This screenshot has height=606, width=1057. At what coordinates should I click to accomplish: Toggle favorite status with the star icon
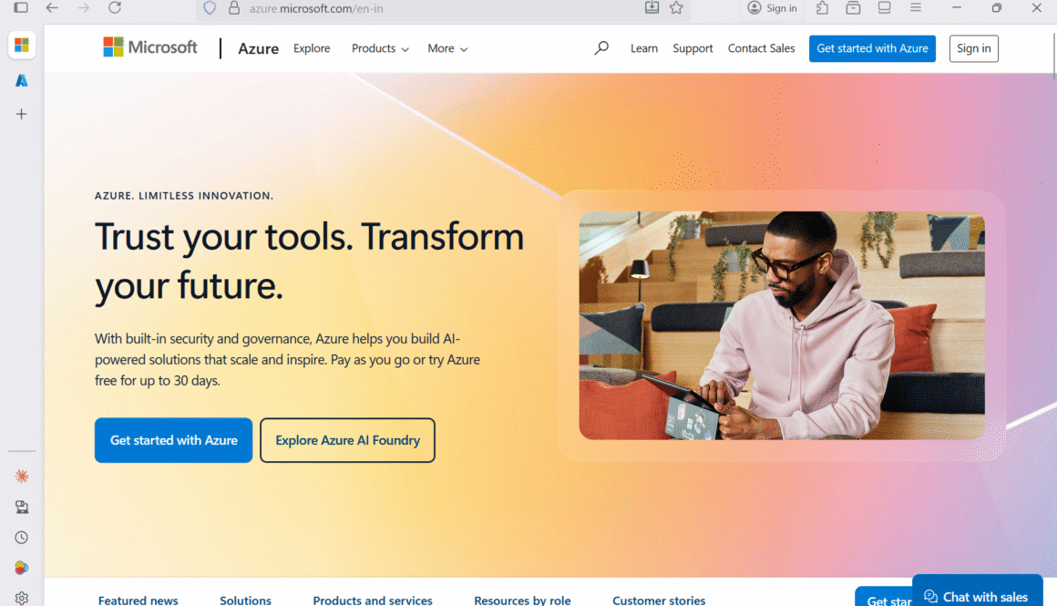tap(676, 7)
